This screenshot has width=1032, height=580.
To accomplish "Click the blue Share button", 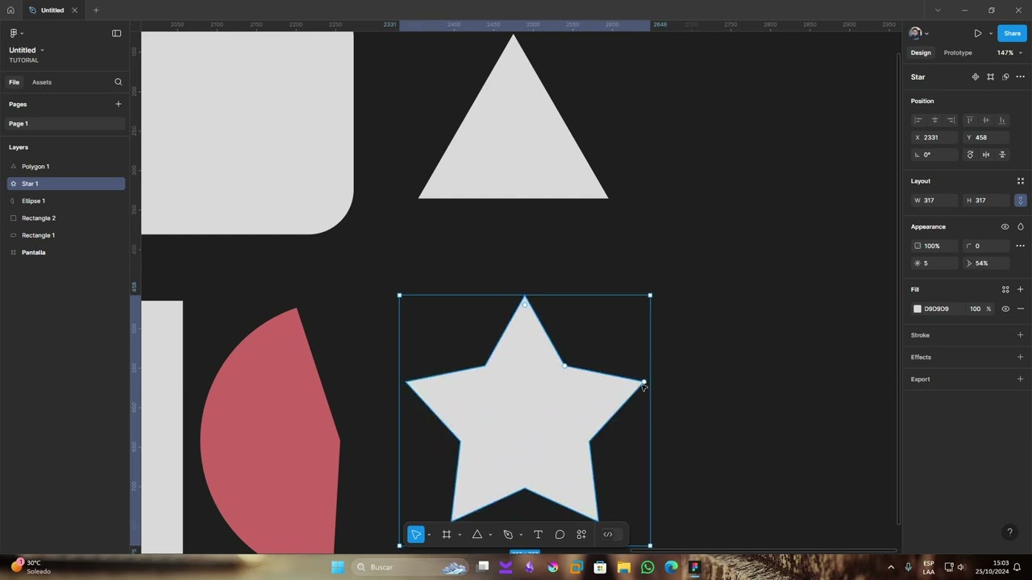I will pos(1012,33).
